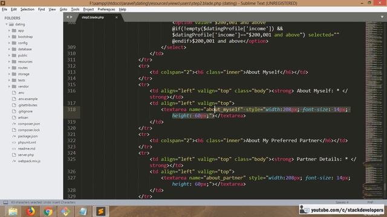Open the Help menu
Viewport: 387px width, 217px height.
(x=122, y=10)
